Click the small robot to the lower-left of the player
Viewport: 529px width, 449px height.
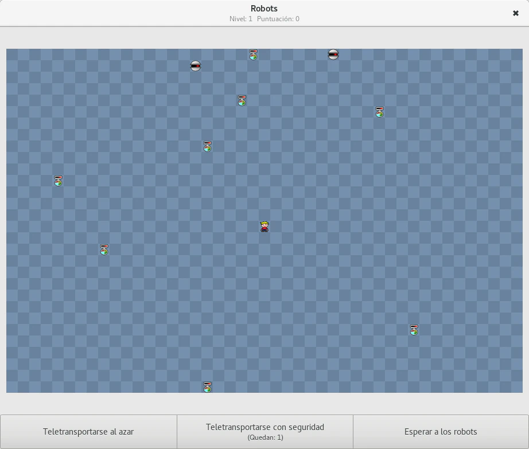point(104,249)
